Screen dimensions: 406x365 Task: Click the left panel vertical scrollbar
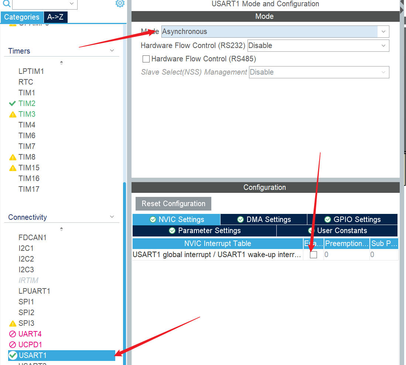124,273
